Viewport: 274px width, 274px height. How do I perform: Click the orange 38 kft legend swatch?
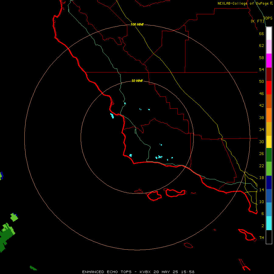coord(269,115)
